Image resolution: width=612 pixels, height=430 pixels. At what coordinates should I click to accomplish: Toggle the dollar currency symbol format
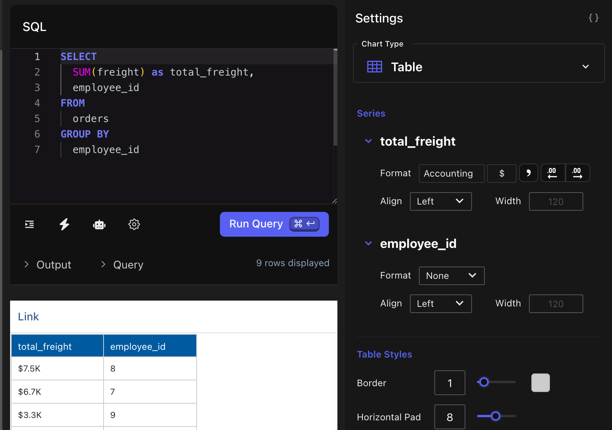pyautogui.click(x=501, y=173)
